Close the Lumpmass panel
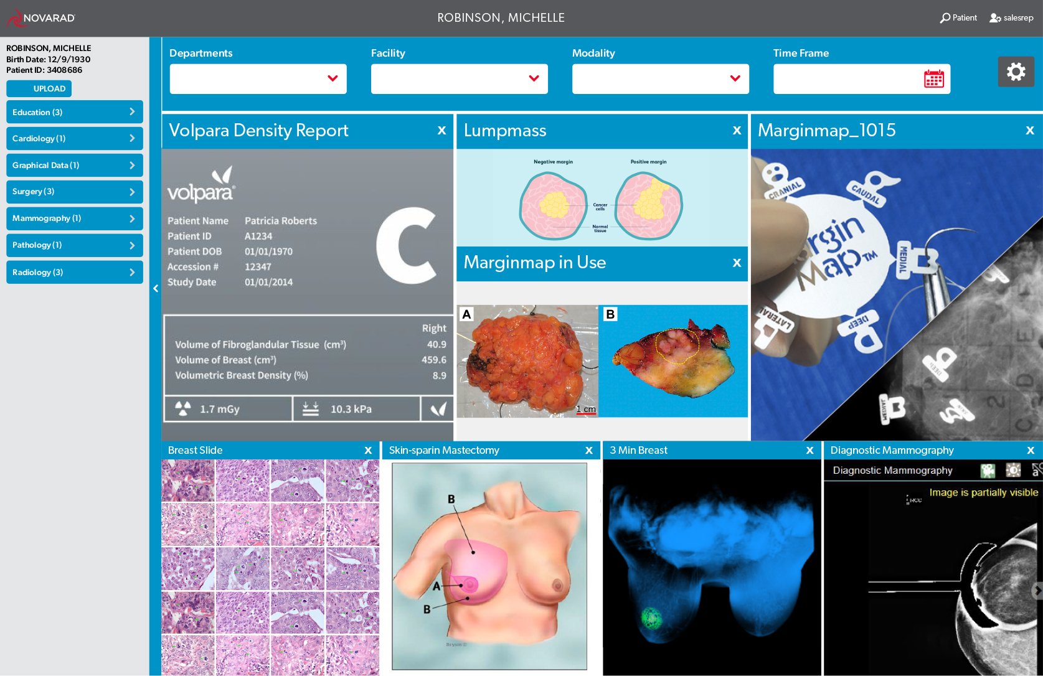Screen dimensions: 1043x676 pos(737,130)
